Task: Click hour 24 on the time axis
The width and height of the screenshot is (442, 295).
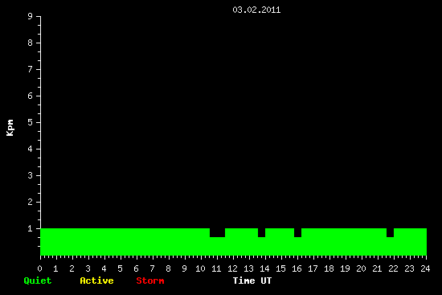Action: (425, 268)
